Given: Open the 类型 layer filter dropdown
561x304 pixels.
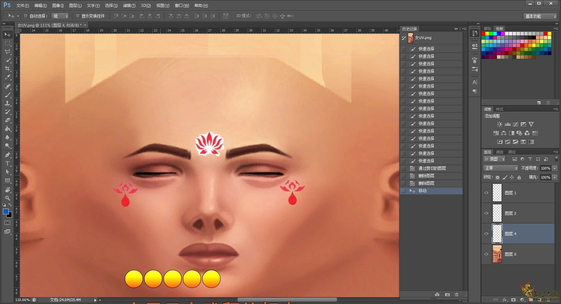Looking at the screenshot, I should [494, 159].
